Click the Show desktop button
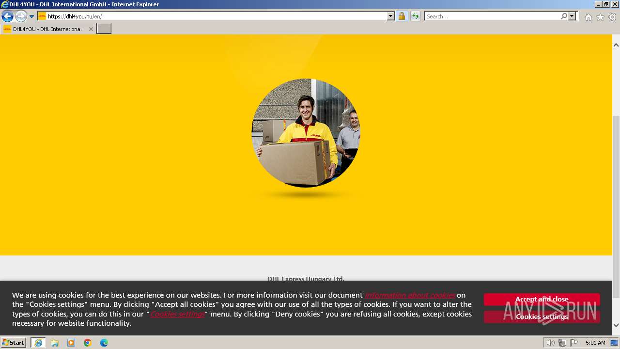 click(615, 343)
